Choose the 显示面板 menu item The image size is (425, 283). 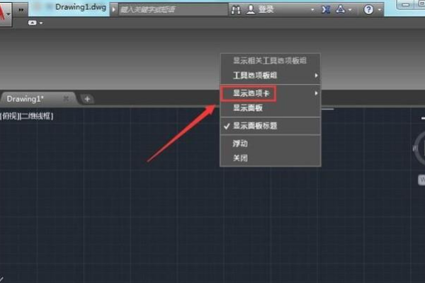pos(271,108)
